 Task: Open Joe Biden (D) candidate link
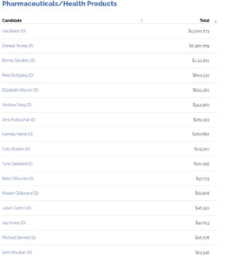tap(14, 31)
